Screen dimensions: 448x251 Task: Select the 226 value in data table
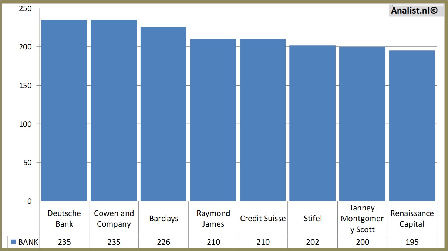[164, 242]
